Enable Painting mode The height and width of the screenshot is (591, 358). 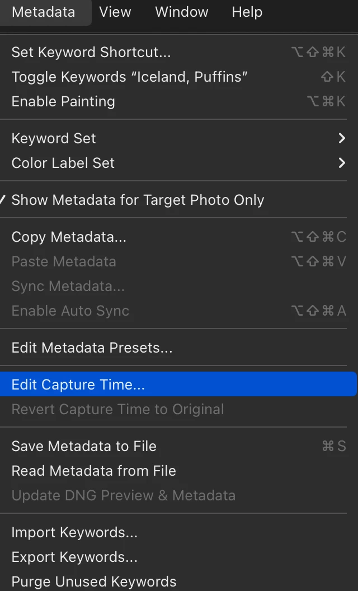(63, 101)
